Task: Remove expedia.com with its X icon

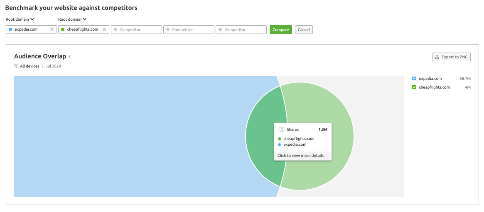Action: point(52,30)
